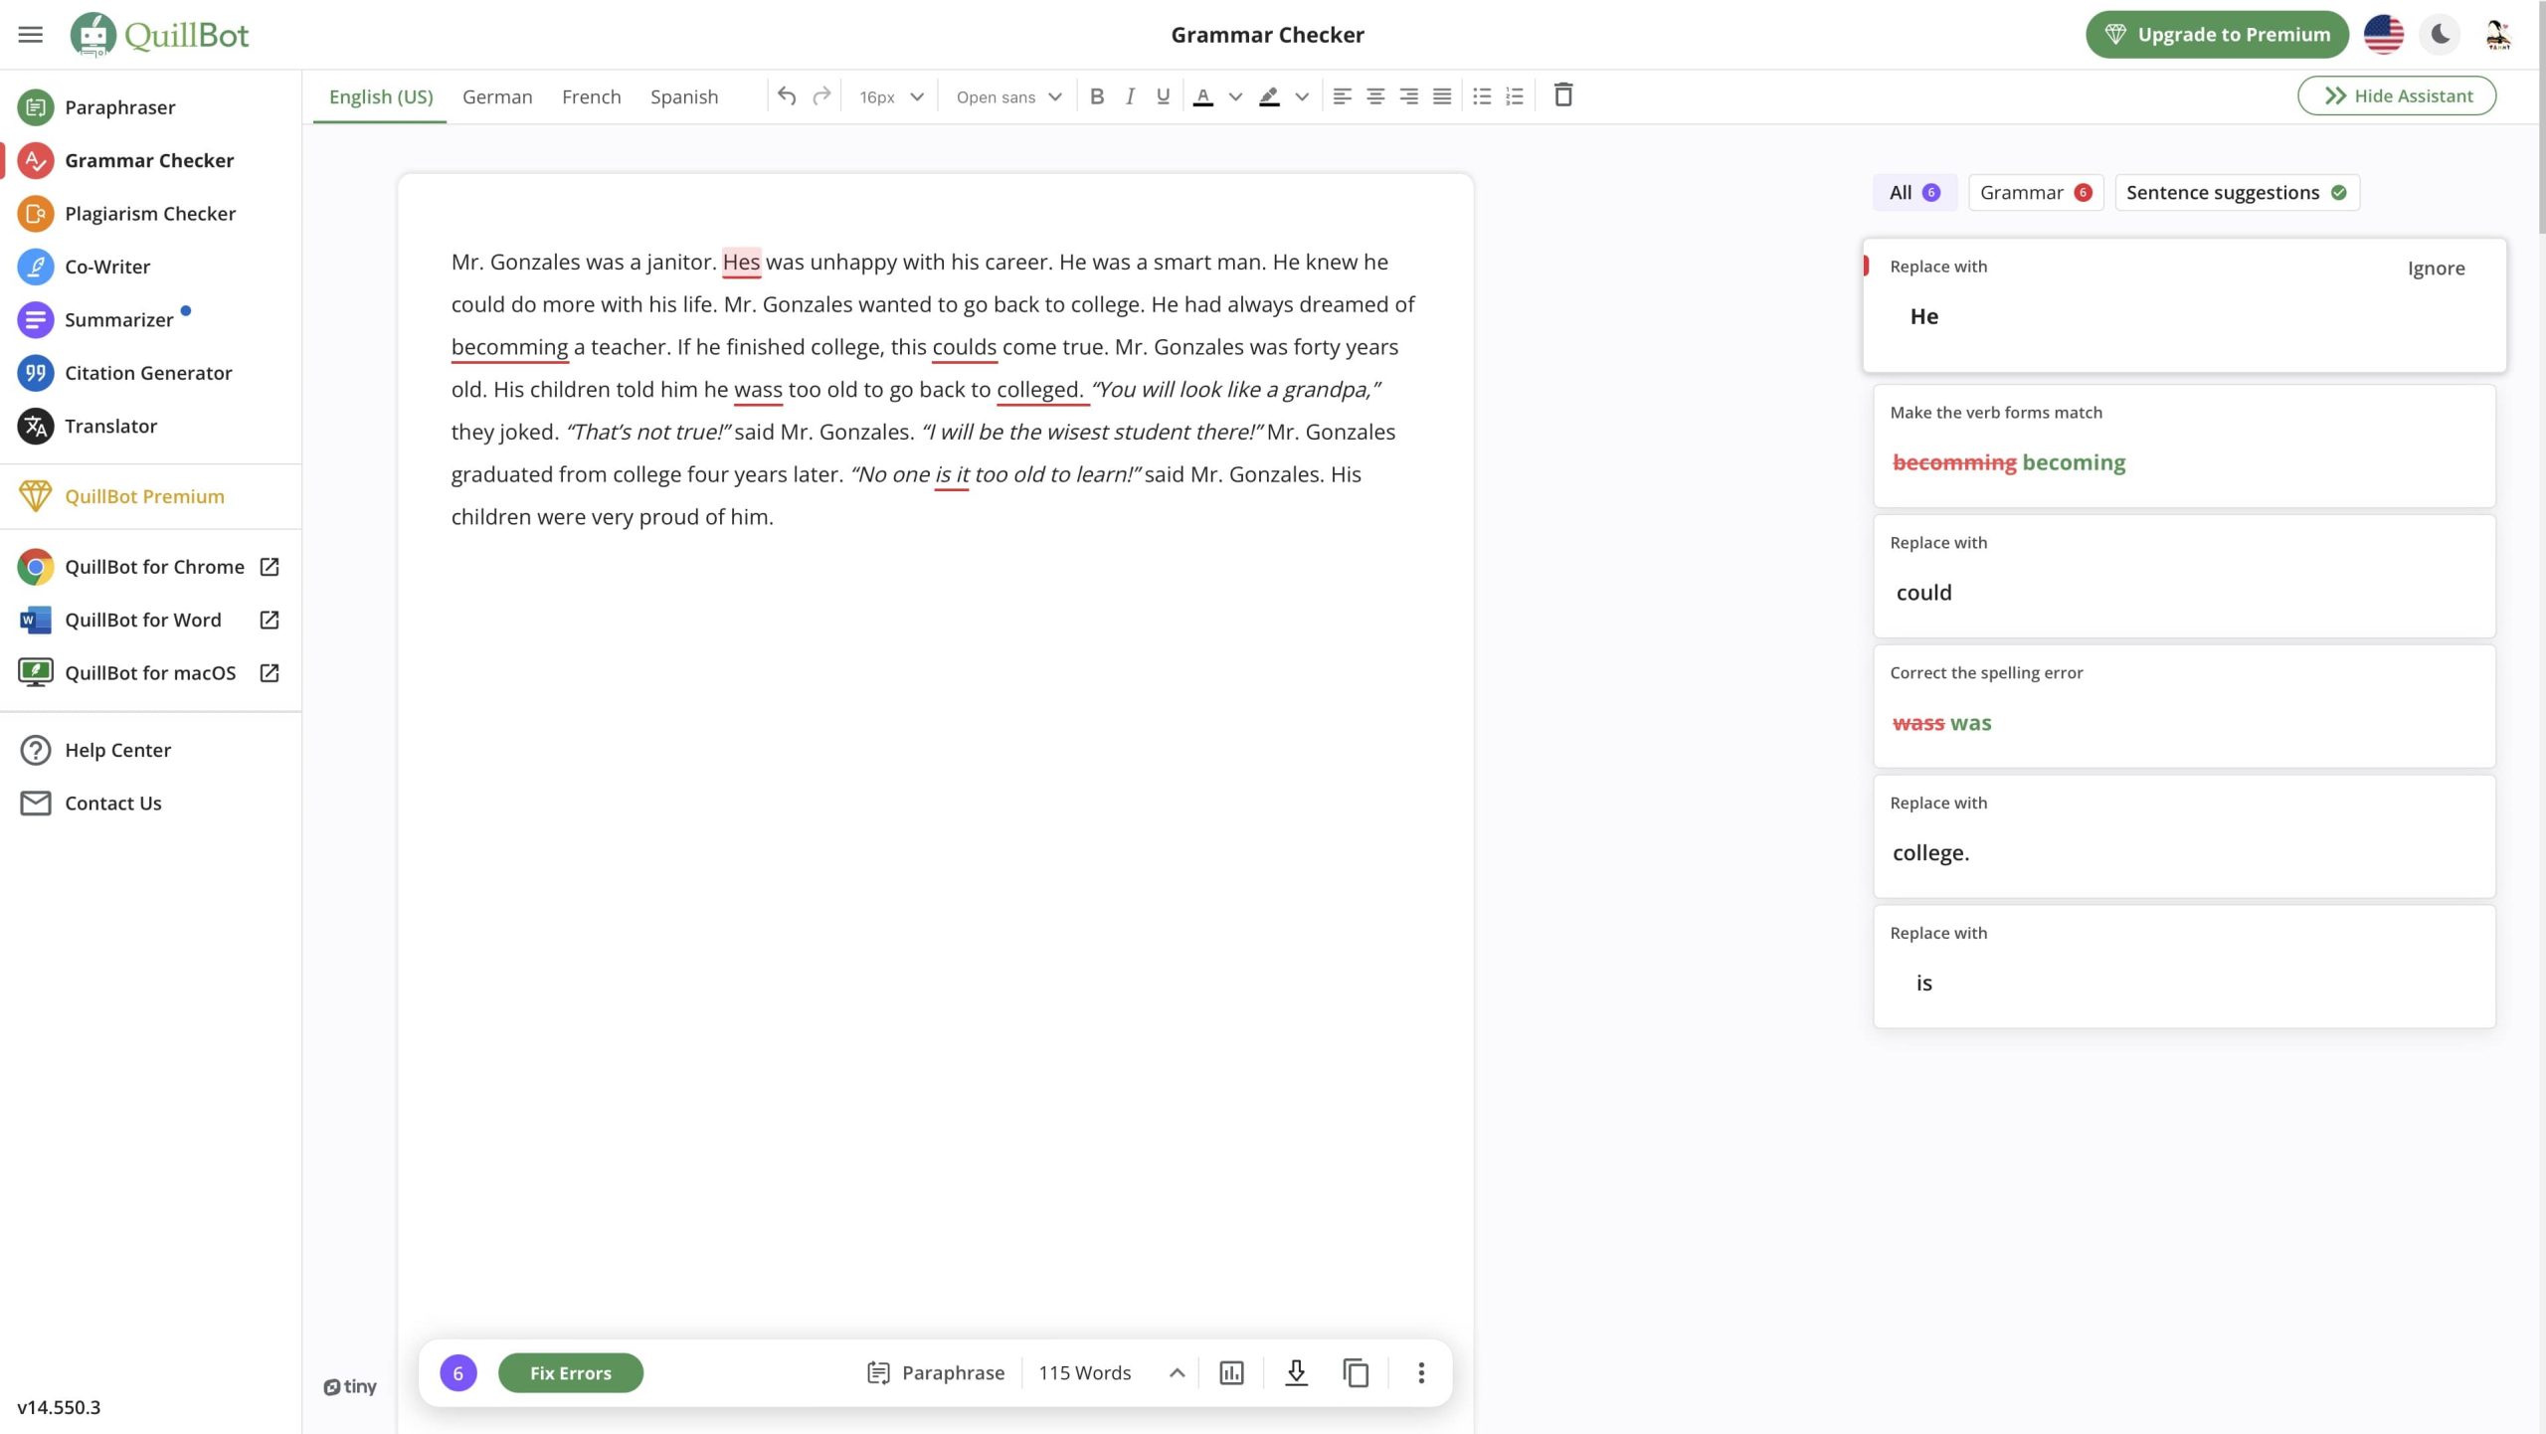Switch to the German language tab

tap(497, 96)
